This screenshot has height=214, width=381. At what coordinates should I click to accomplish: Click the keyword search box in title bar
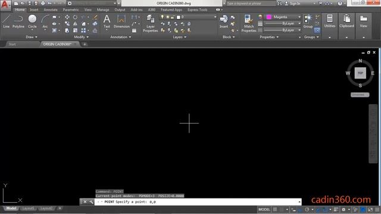click(251, 4)
